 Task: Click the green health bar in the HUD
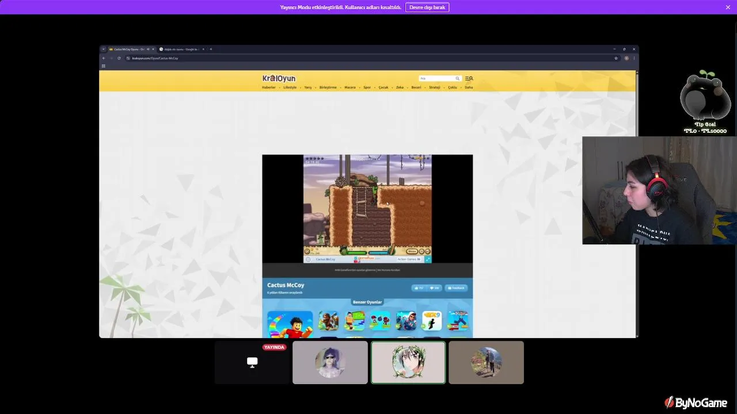pyautogui.click(x=356, y=252)
